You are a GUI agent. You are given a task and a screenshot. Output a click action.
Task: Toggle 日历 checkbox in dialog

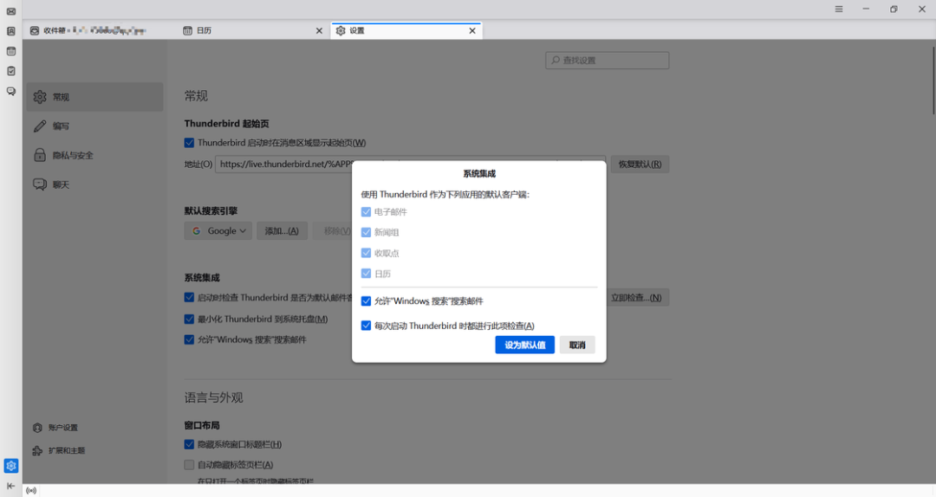coord(366,274)
